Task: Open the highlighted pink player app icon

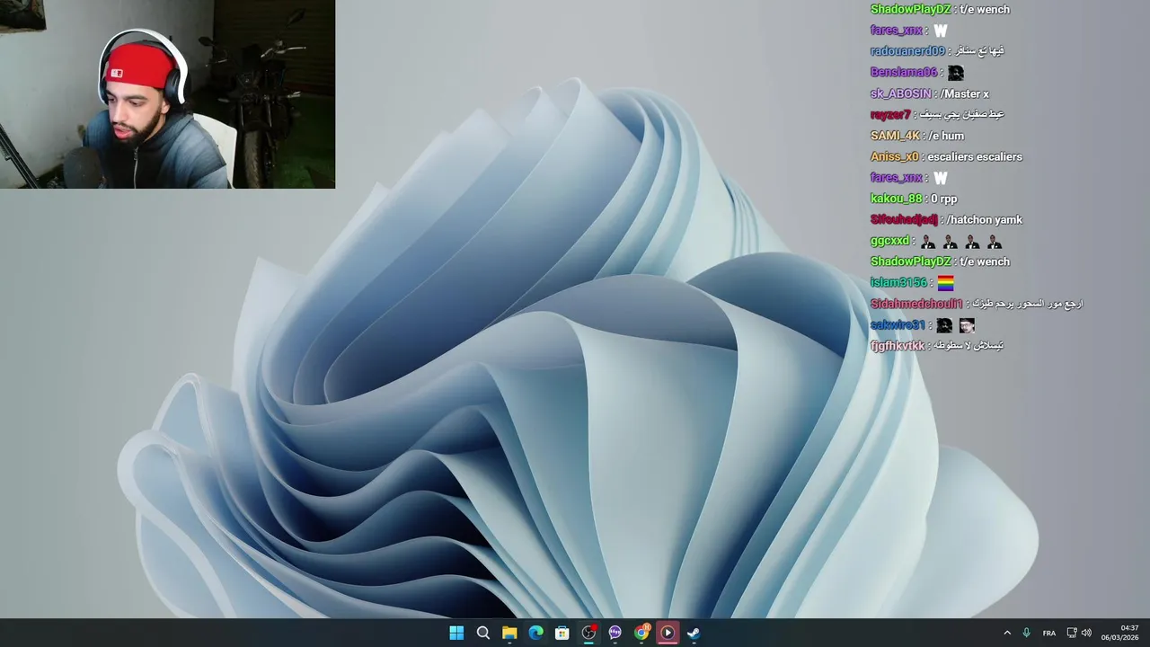Action: [x=668, y=633]
